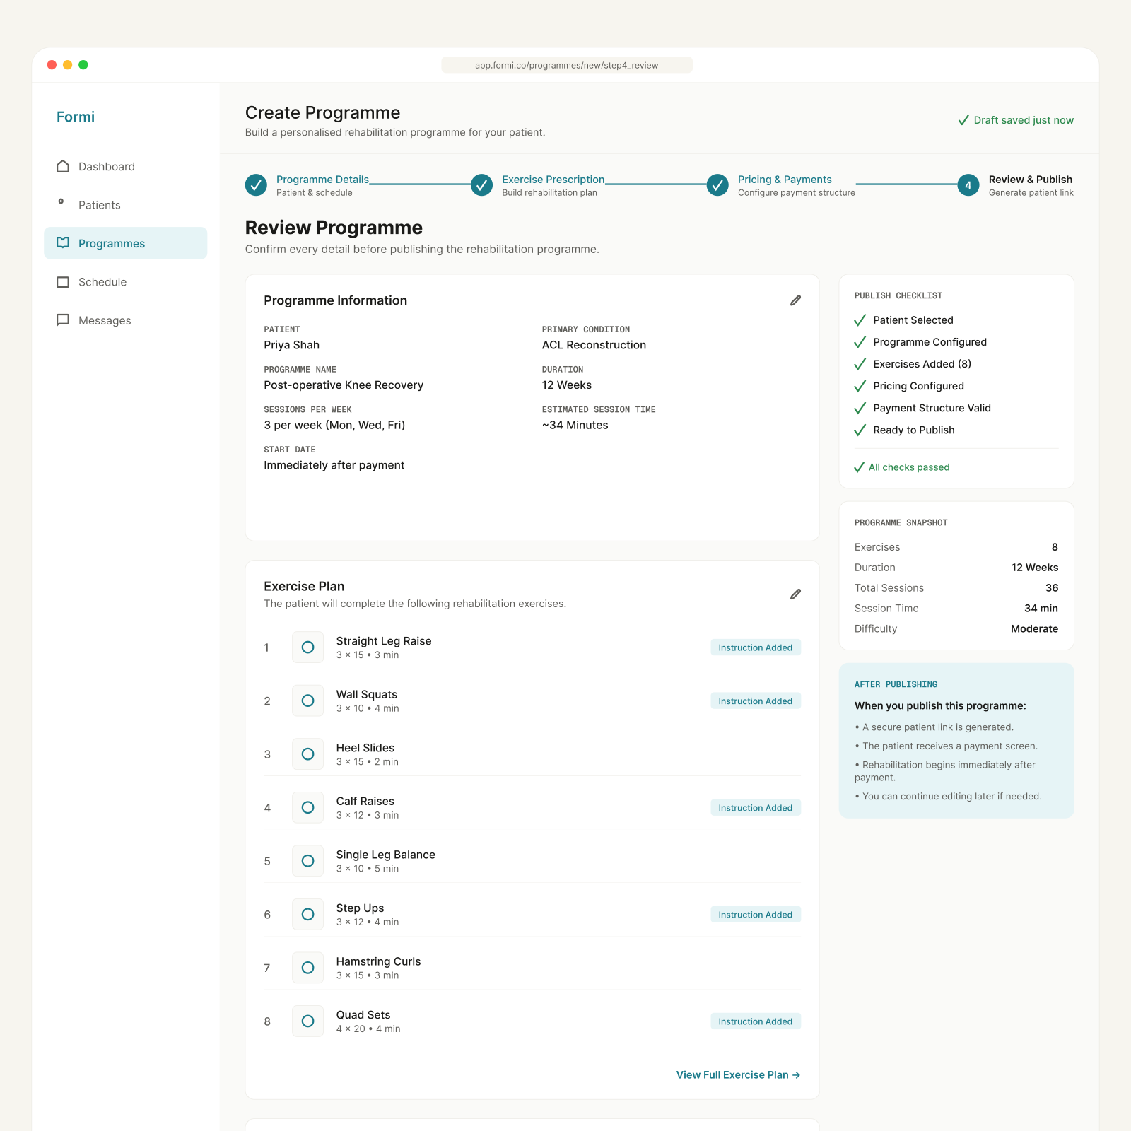Click the Messages chat bubble icon
Screen dimensions: 1131x1131
click(63, 320)
